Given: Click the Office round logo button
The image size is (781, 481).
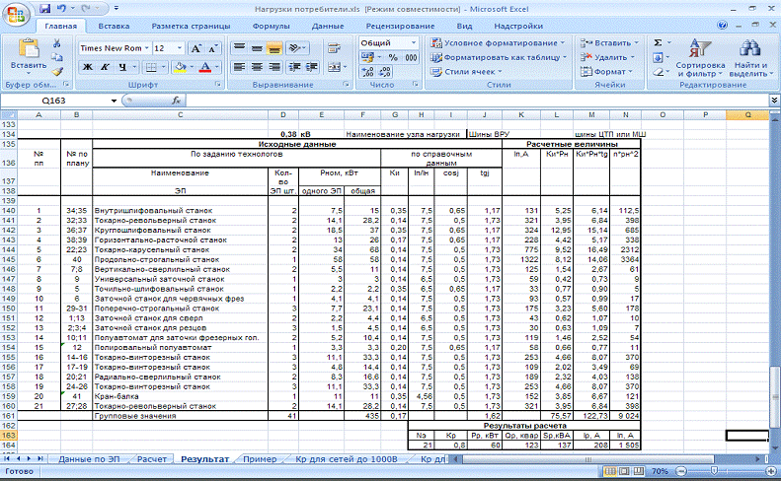Looking at the screenshot, I should [17, 14].
